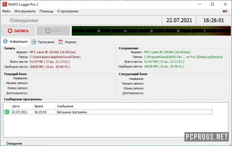This screenshot has width=232, height=146.
Task: Click green free space 26828 MB value
Action: (x=164, y=66)
